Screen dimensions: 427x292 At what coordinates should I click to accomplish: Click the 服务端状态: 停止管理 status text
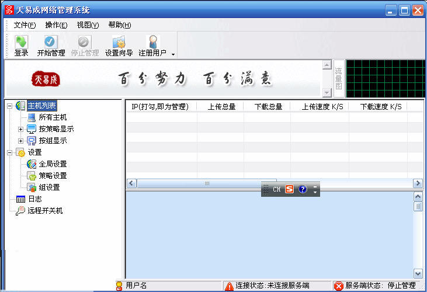[380, 286]
